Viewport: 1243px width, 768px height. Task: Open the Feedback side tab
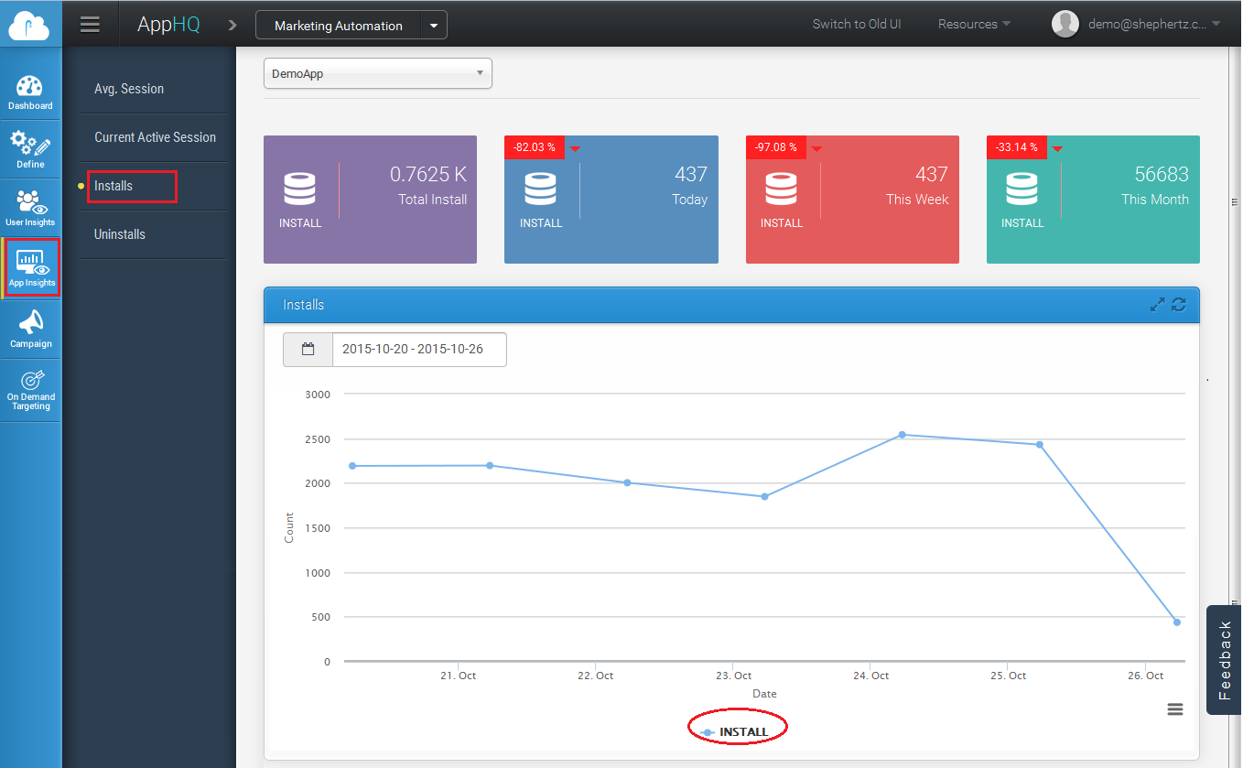(x=1225, y=659)
